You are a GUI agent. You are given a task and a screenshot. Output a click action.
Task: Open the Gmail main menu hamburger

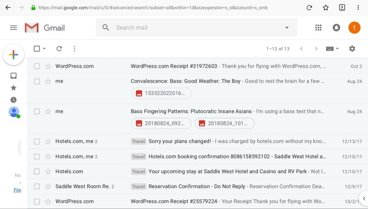[14, 27]
